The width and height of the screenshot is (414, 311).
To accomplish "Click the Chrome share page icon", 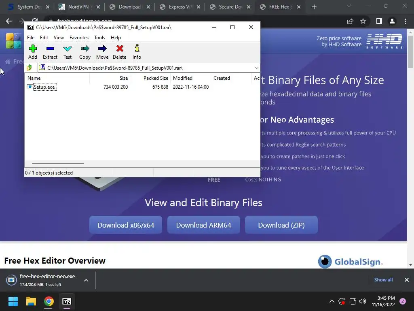I will (x=350, y=21).
